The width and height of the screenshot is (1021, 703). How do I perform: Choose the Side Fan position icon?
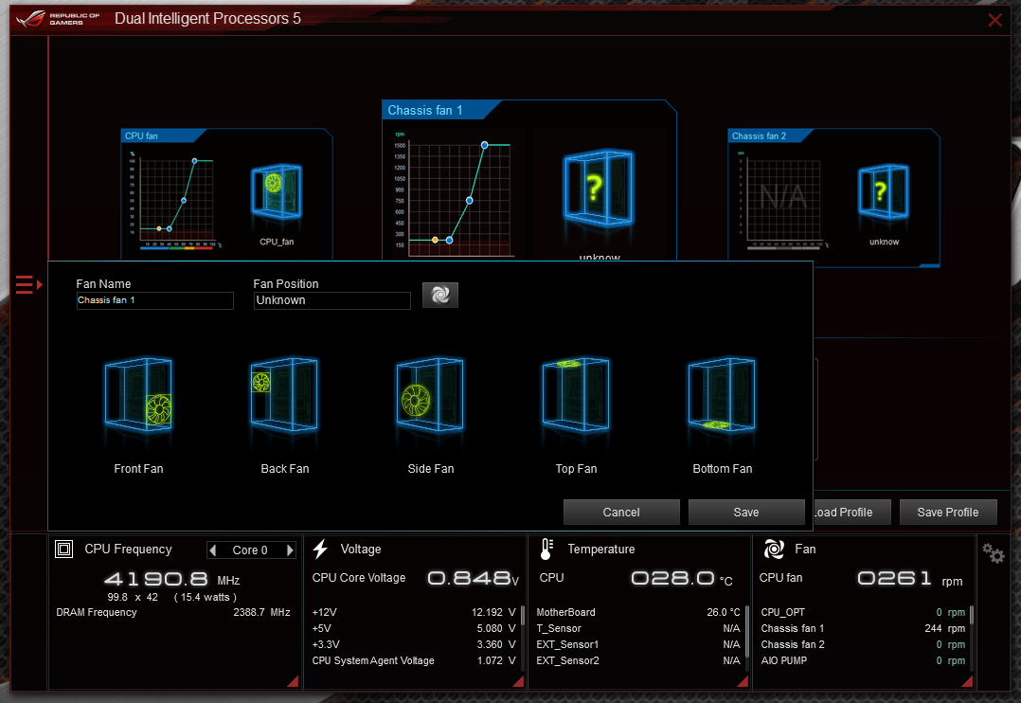pos(430,395)
